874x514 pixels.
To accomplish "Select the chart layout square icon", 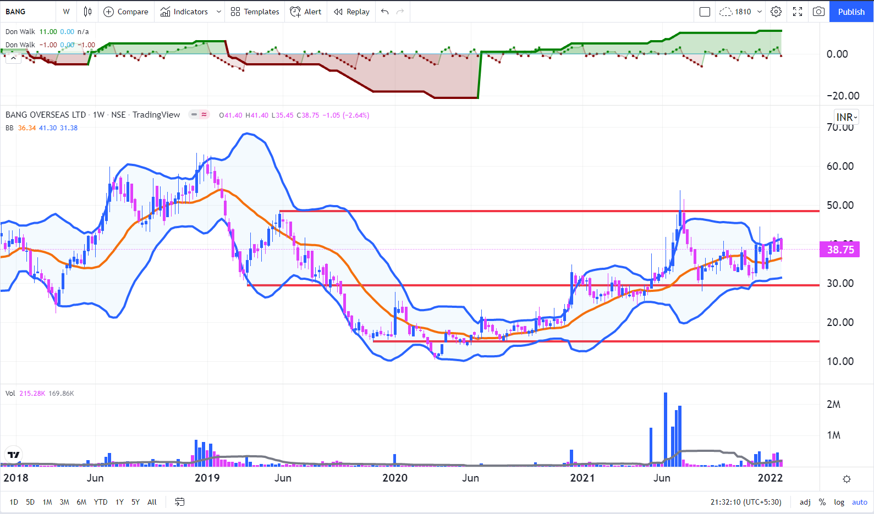I will click(x=705, y=12).
